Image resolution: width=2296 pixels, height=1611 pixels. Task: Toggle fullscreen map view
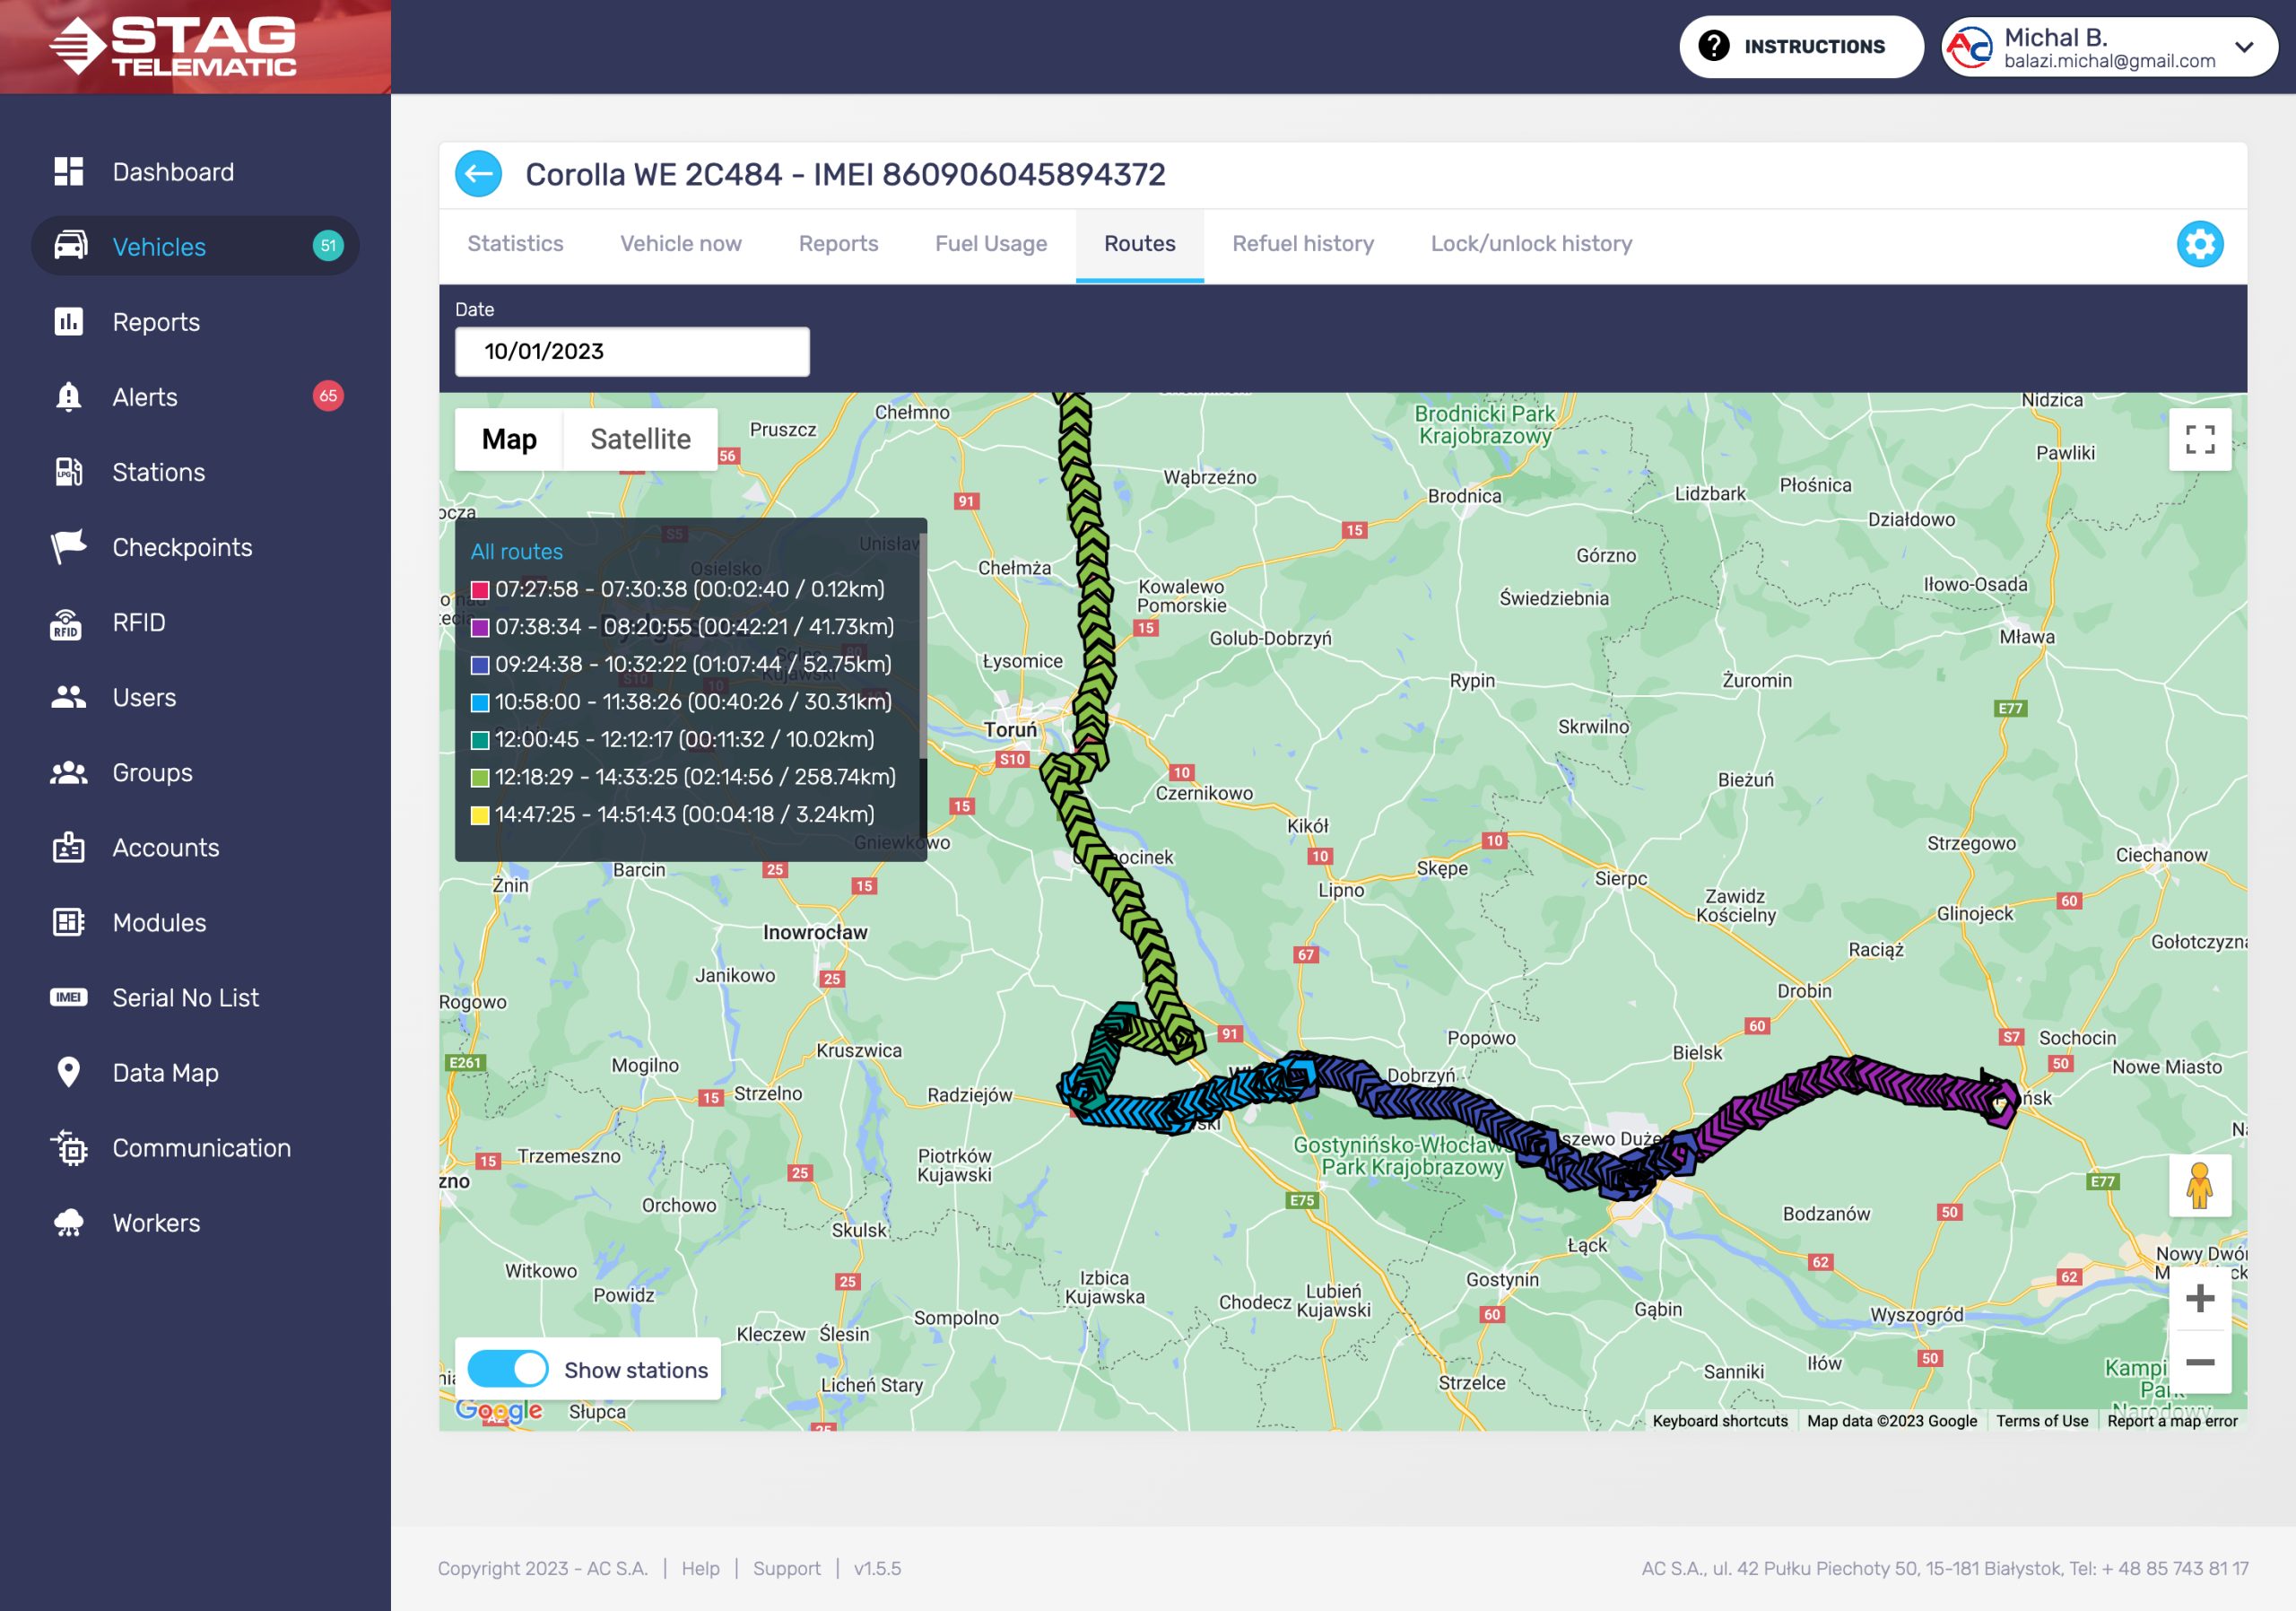2200,439
